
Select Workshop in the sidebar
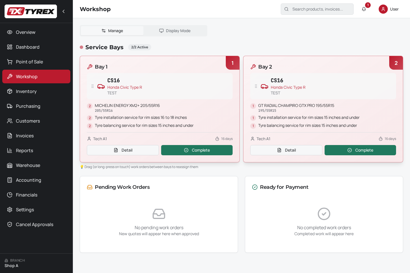(36, 76)
